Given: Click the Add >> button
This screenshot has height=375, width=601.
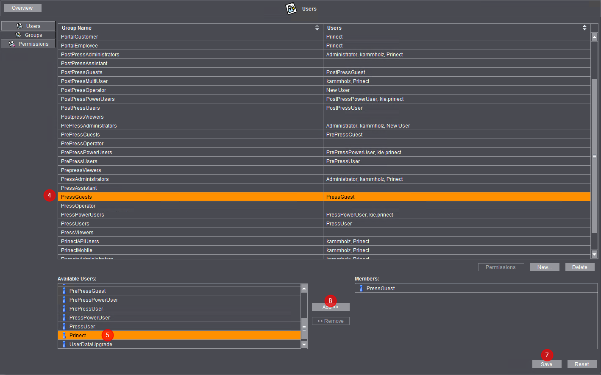Looking at the screenshot, I should [331, 307].
